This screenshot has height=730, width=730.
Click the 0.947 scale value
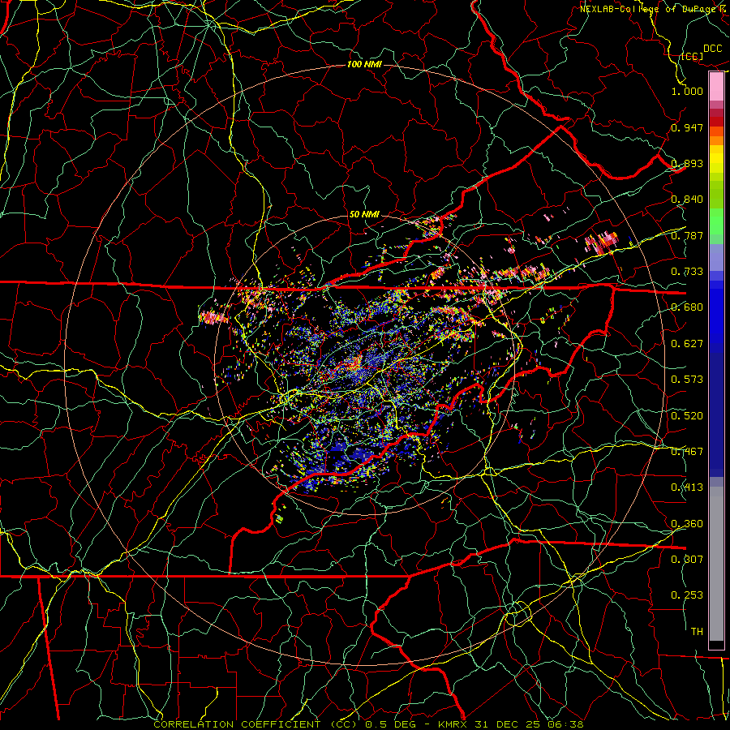(687, 127)
